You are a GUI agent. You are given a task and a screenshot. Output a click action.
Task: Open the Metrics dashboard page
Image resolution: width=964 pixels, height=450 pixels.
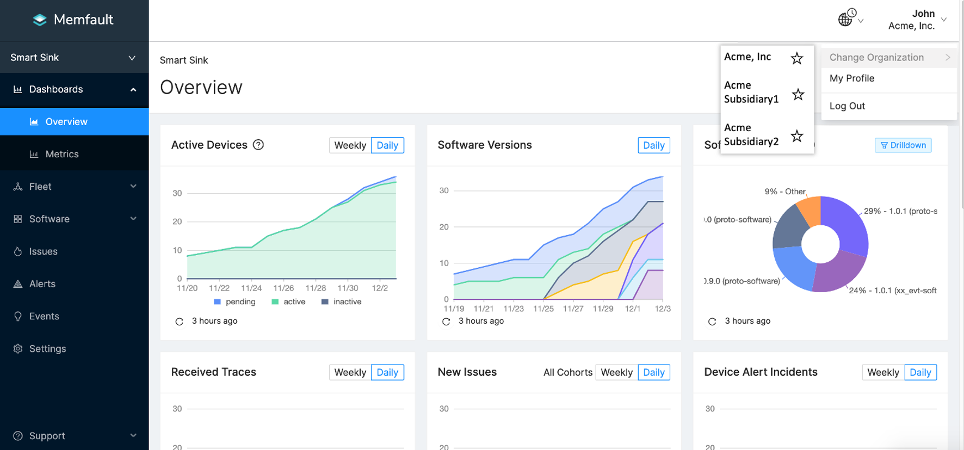coord(62,154)
